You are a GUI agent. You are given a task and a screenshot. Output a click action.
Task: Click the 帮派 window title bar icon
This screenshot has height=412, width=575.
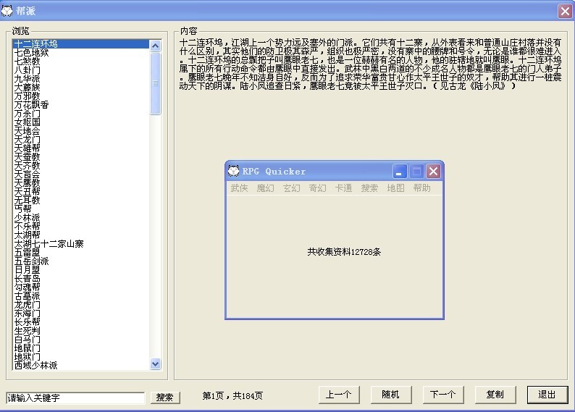(7, 11)
